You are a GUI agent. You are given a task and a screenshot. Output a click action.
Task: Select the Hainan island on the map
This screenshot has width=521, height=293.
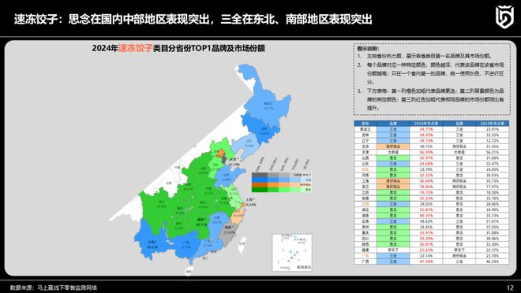coord(189,272)
